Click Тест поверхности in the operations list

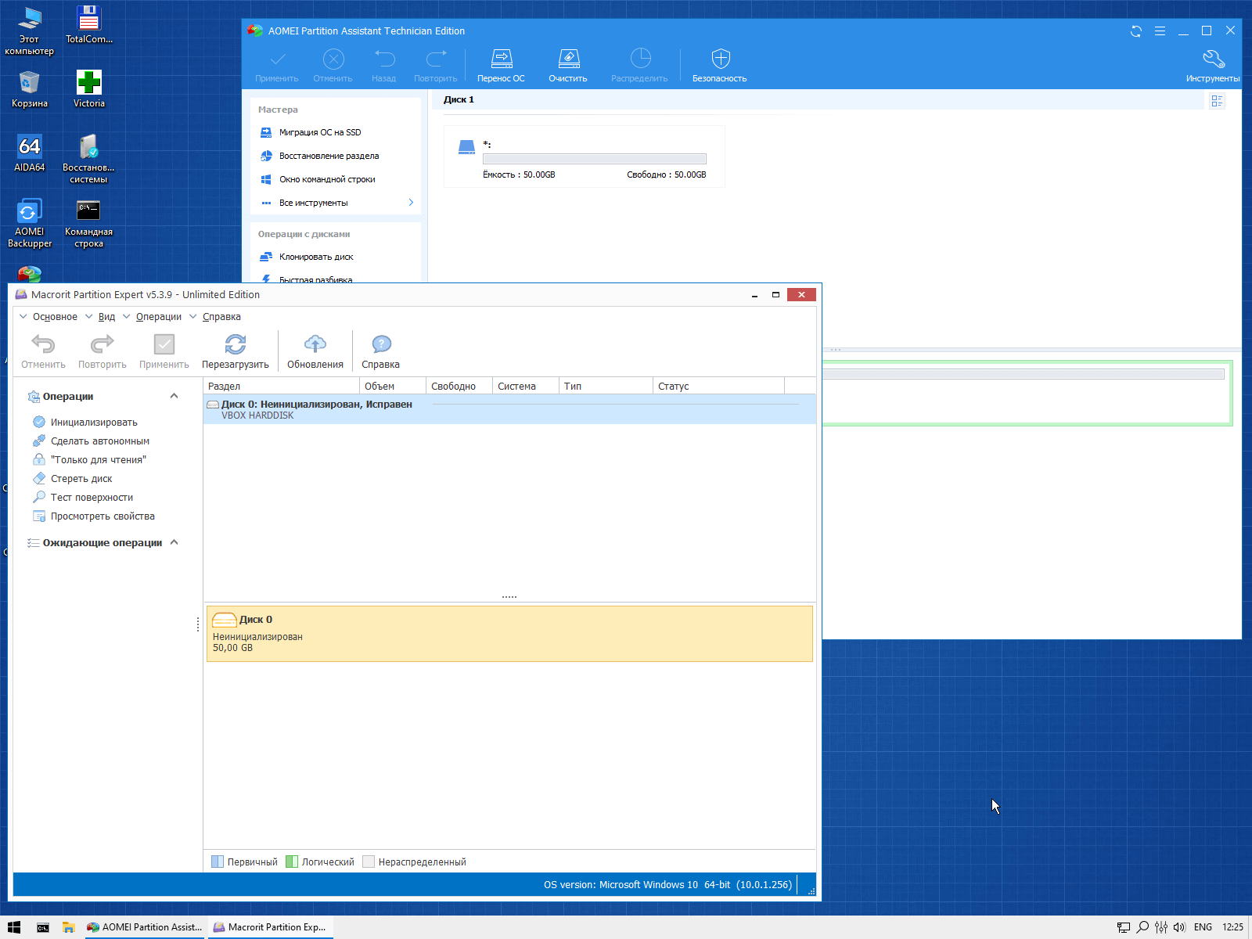coord(92,498)
